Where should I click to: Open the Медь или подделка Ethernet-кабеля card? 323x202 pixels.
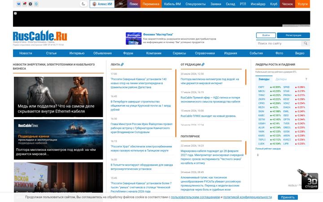[x=58, y=97]
